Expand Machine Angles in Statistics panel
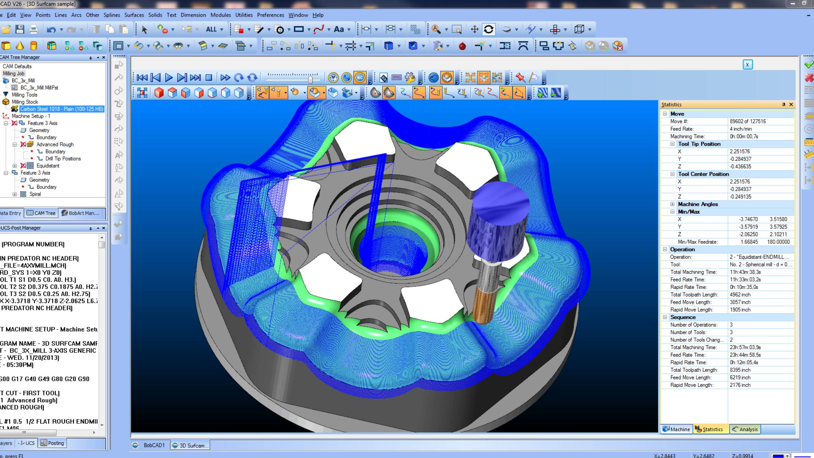Screen dimensions: 814x458 (672, 204)
